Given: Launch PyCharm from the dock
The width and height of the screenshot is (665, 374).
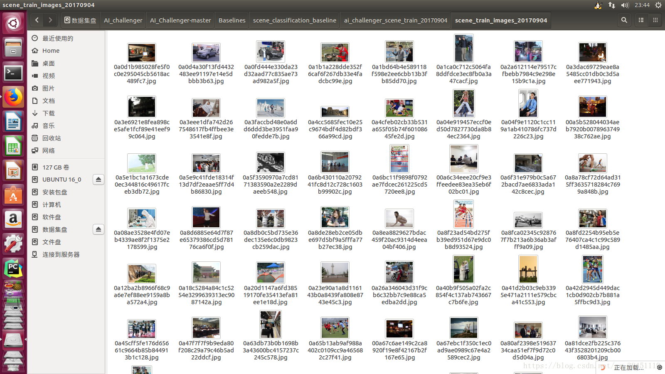Looking at the screenshot, I should coord(13,268).
